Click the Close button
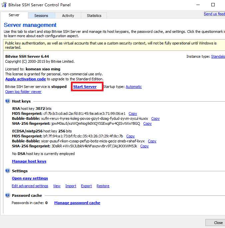Viewport: 225px width, 228px height. [215, 223]
